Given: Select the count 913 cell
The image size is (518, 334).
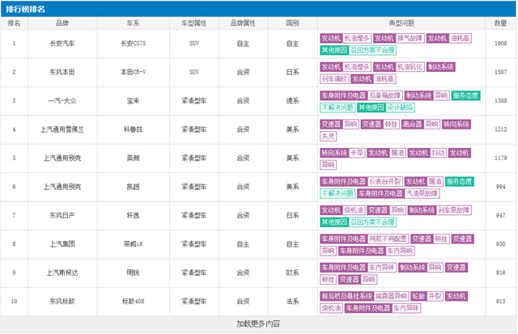Looking at the screenshot, I should 500,302.
